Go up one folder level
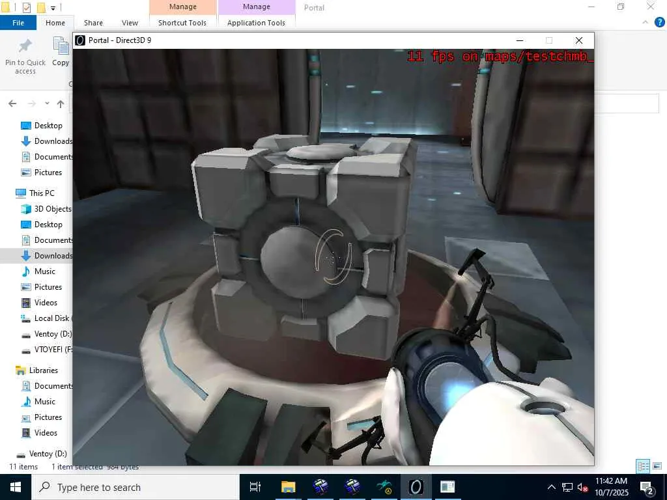The width and height of the screenshot is (667, 500). coord(61,104)
